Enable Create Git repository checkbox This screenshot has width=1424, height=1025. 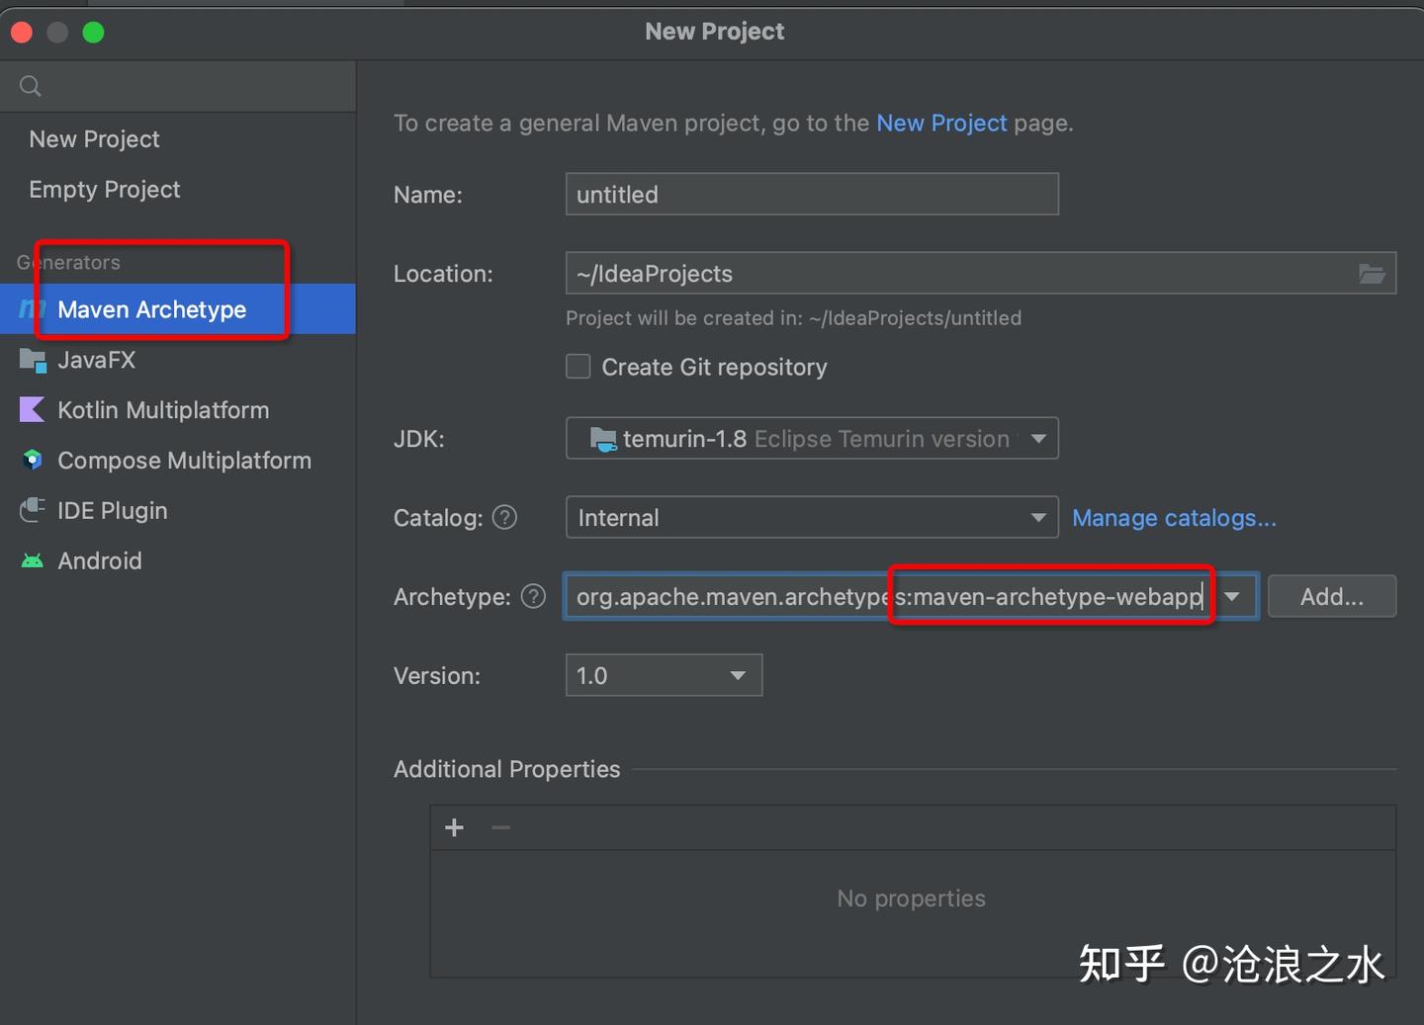point(578,367)
